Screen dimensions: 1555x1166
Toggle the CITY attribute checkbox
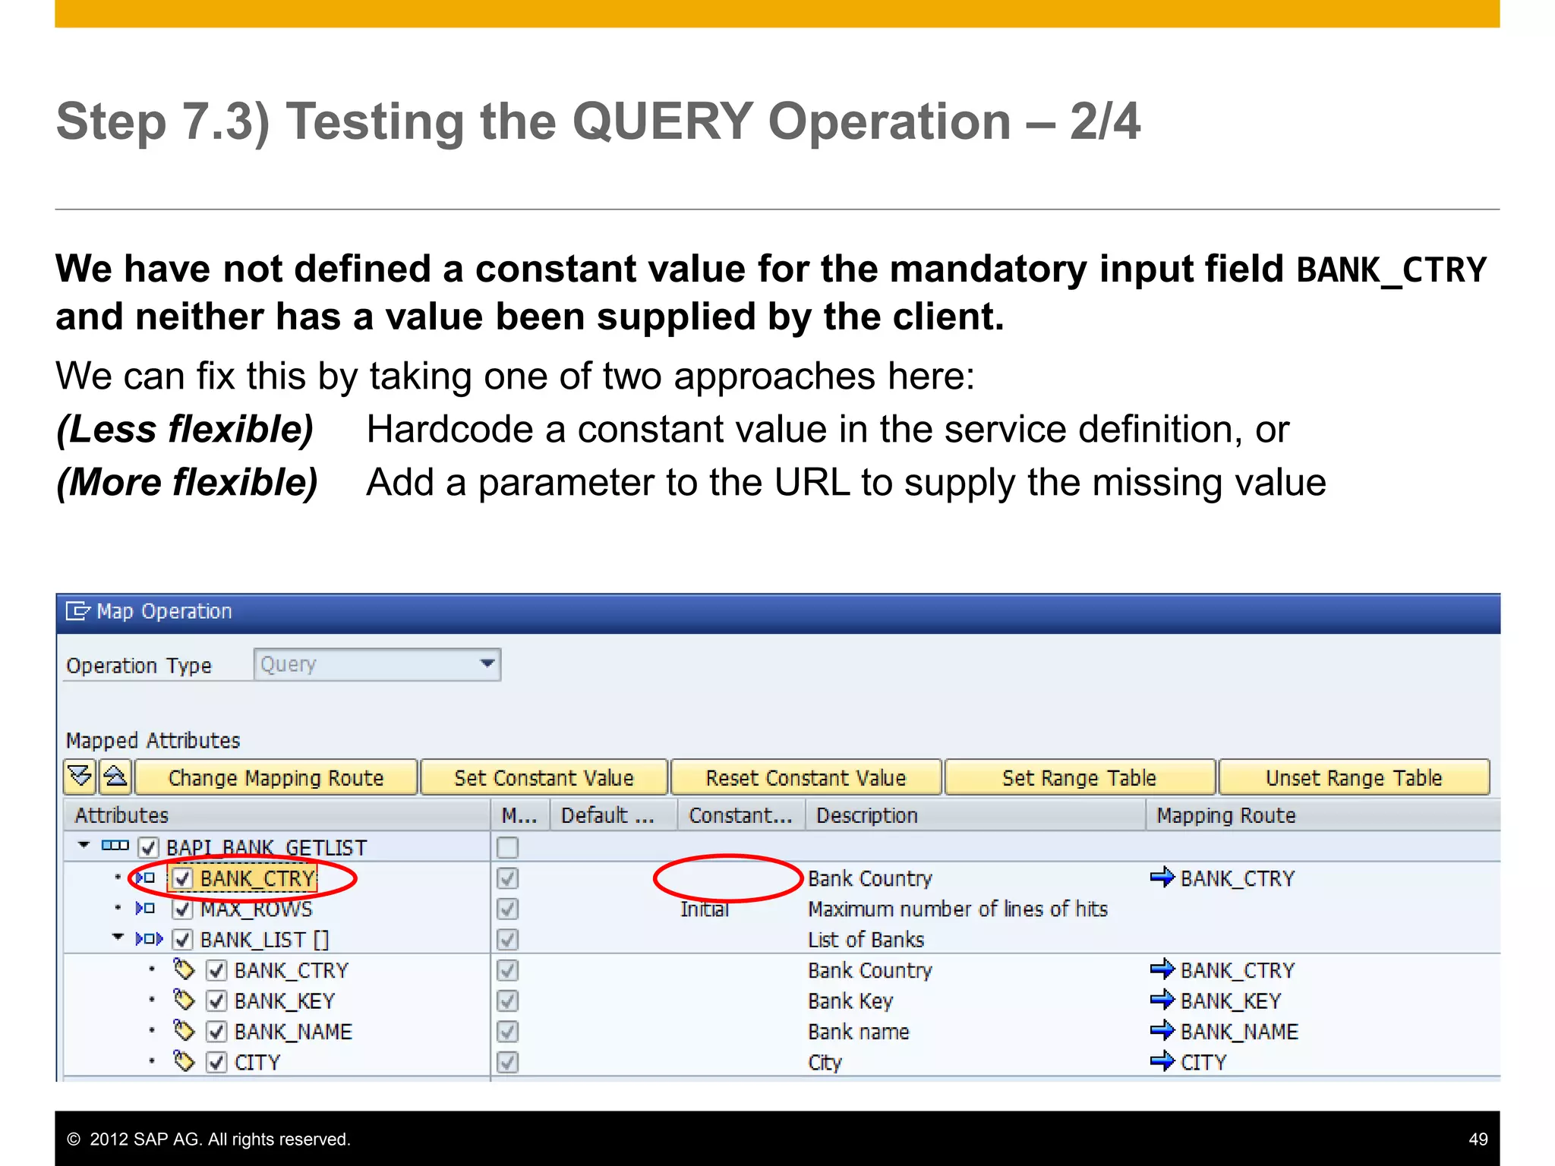click(216, 1062)
